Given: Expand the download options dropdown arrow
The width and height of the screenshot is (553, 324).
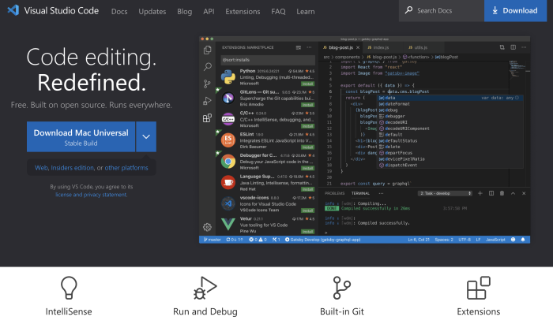Looking at the screenshot, I should tap(145, 136).
